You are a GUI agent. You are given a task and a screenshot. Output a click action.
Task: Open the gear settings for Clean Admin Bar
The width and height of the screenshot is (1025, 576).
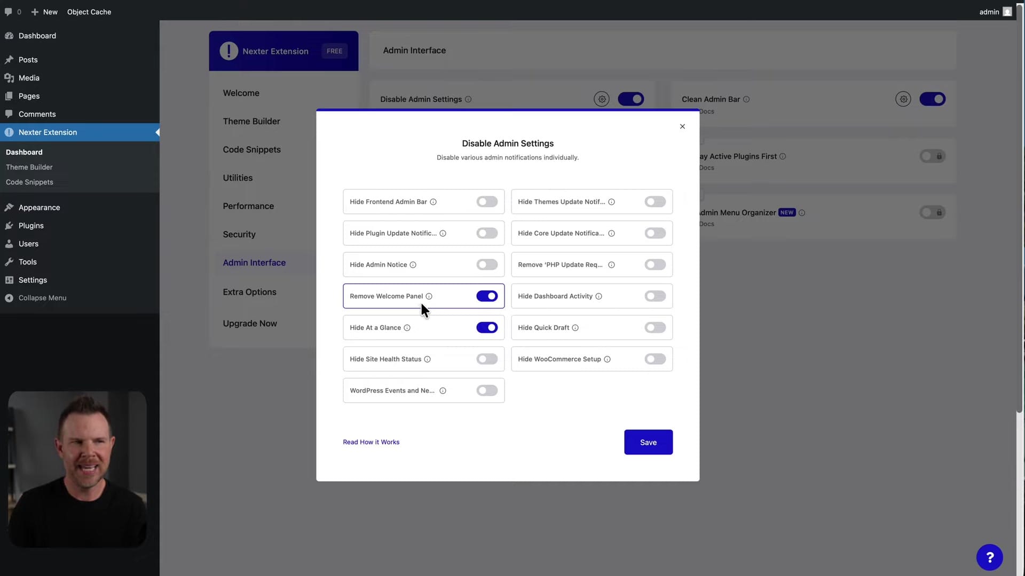(x=903, y=99)
